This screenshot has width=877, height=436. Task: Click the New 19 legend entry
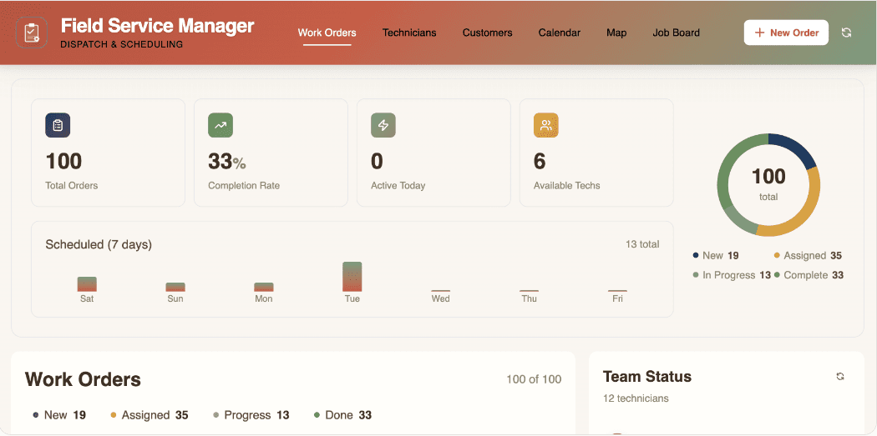point(716,256)
